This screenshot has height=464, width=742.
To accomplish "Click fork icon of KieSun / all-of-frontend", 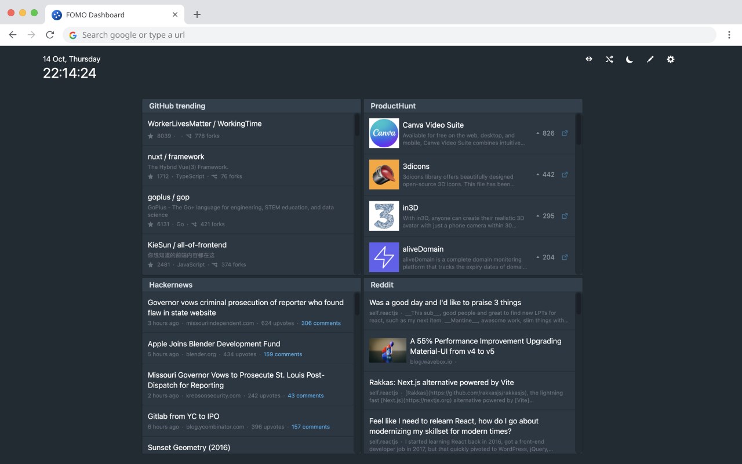I will 214,264.
